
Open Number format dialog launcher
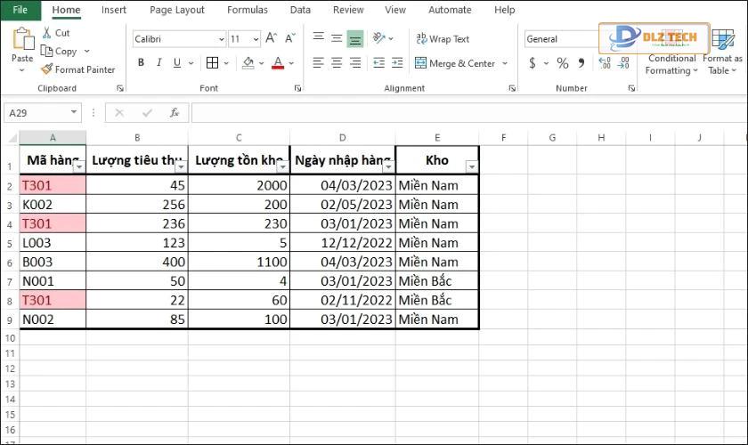[631, 88]
